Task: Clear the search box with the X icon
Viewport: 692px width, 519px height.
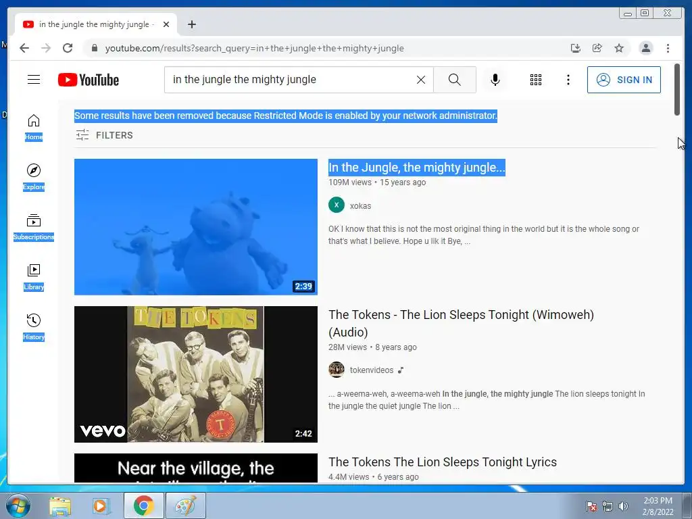Action: (421, 80)
